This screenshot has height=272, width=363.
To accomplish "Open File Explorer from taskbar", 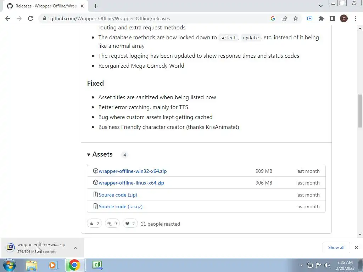I will point(32,265).
